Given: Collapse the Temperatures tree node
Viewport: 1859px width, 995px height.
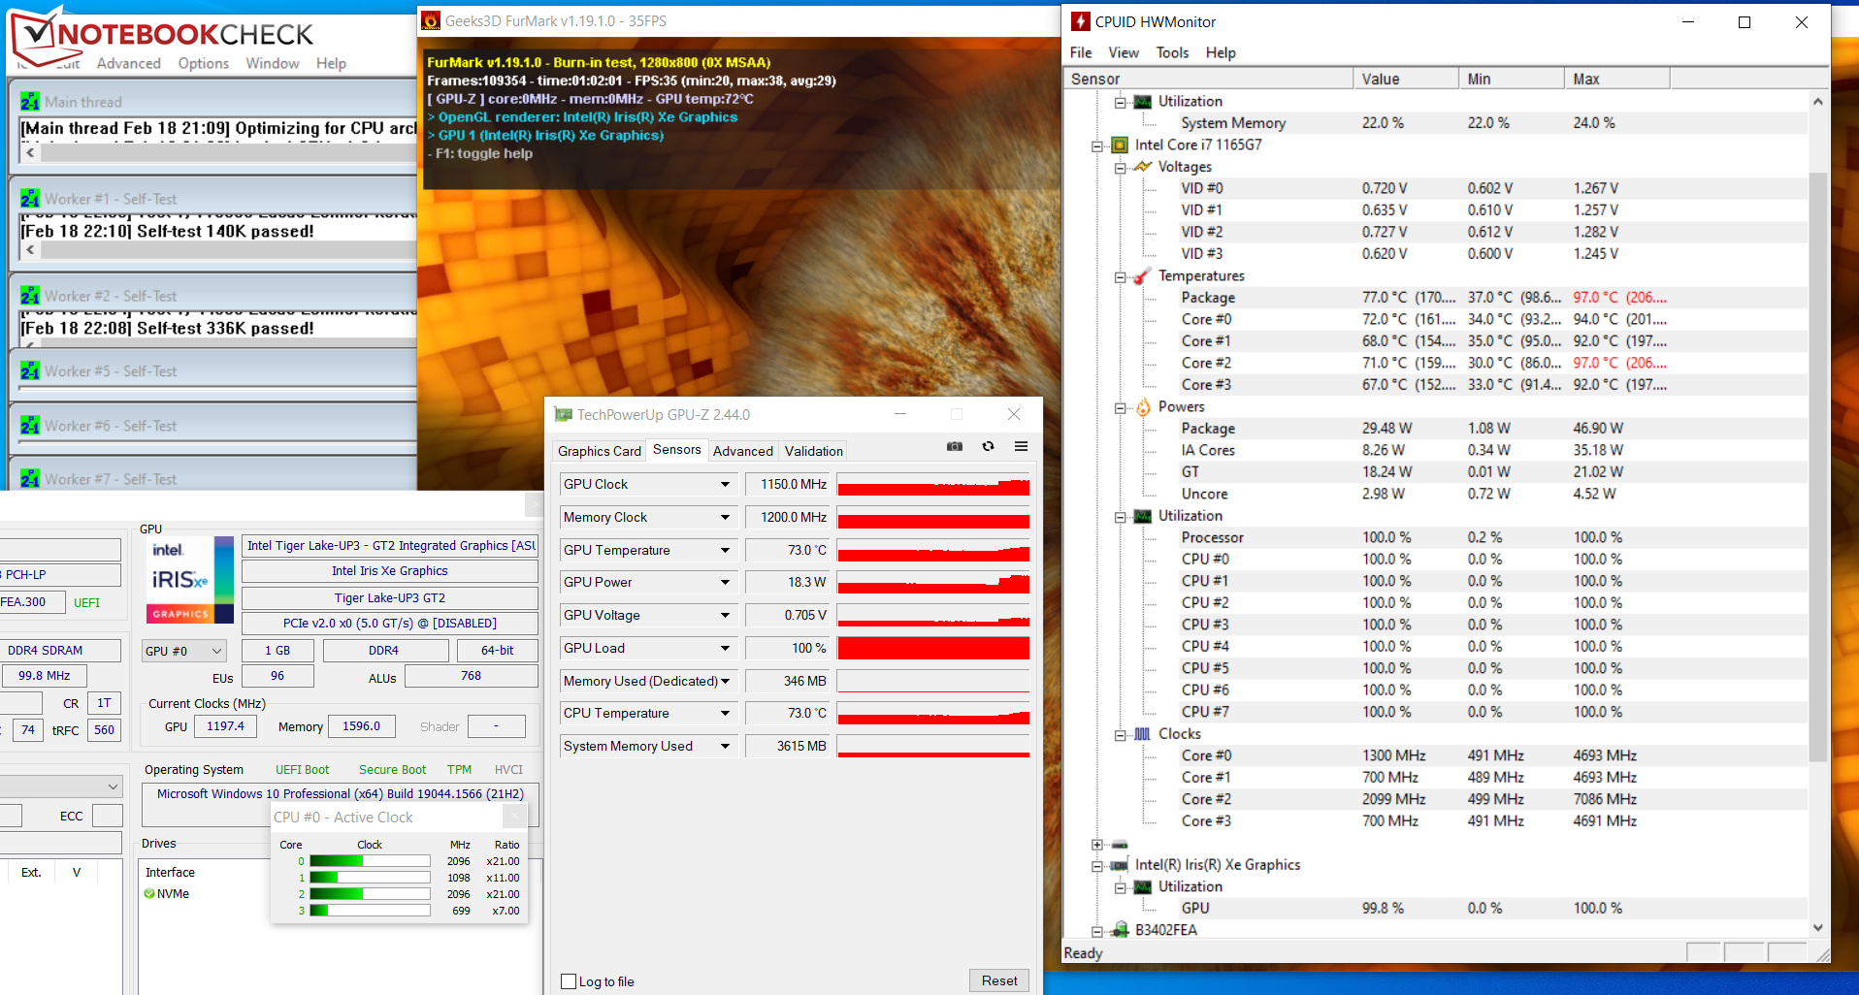Looking at the screenshot, I should coord(1121,277).
